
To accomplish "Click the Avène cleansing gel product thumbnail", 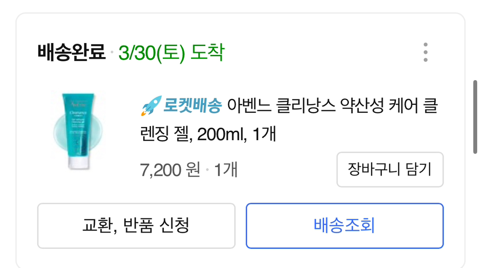I will (x=77, y=131).
